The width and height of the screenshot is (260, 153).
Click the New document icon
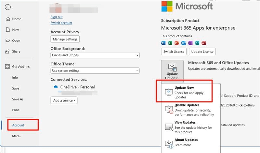point(8,29)
